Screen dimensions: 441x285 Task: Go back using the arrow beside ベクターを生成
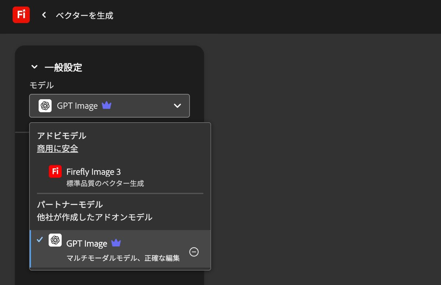(x=44, y=15)
